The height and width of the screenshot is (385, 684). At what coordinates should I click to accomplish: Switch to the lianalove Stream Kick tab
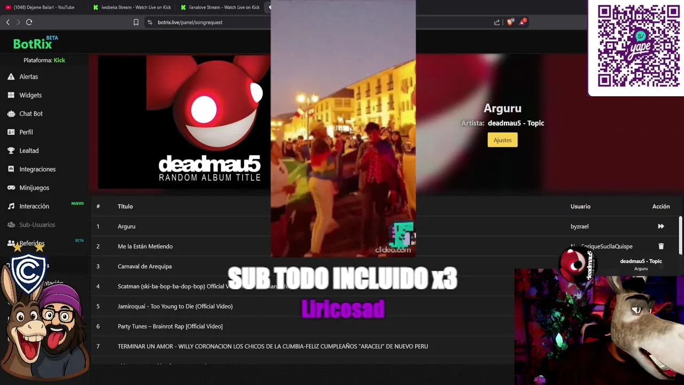click(220, 7)
